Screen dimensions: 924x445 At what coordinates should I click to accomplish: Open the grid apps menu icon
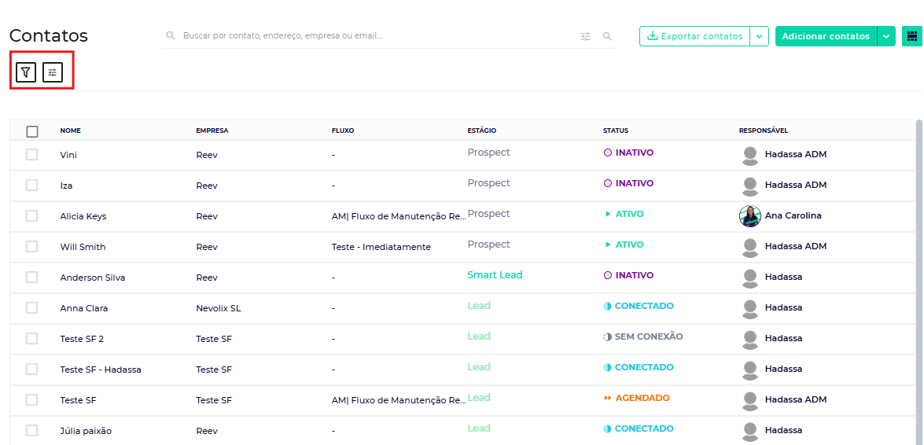coord(911,36)
